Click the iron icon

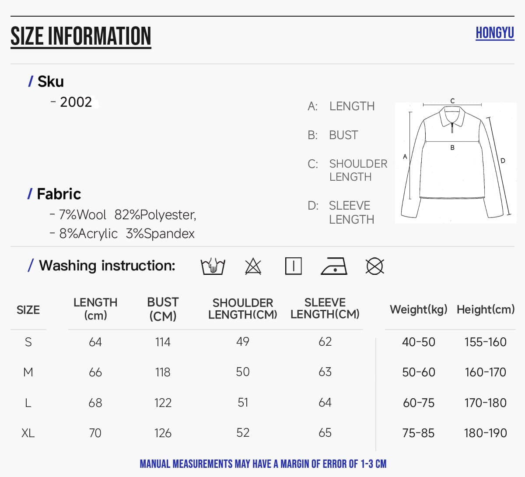pos(334,266)
